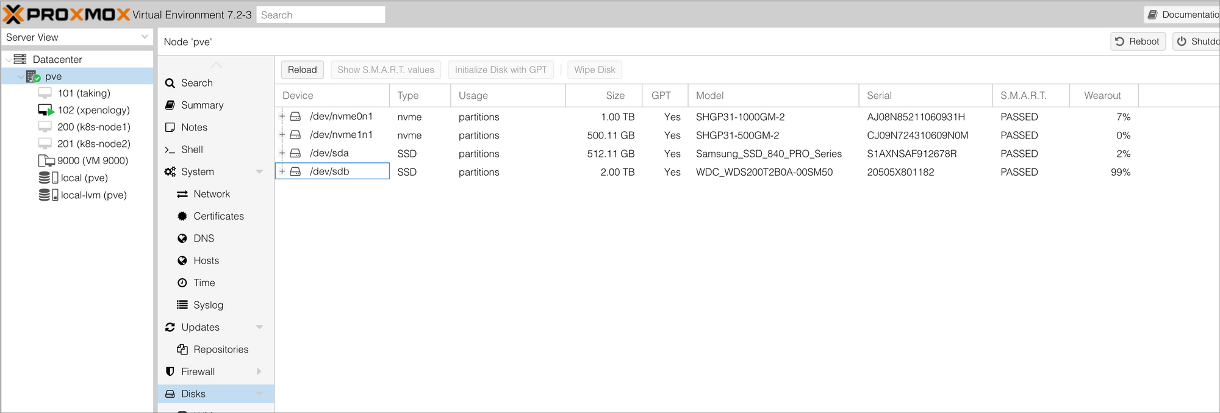This screenshot has height=413, width=1220.
Task: Select VM 101 (taking) monitor icon
Action: (x=45, y=93)
